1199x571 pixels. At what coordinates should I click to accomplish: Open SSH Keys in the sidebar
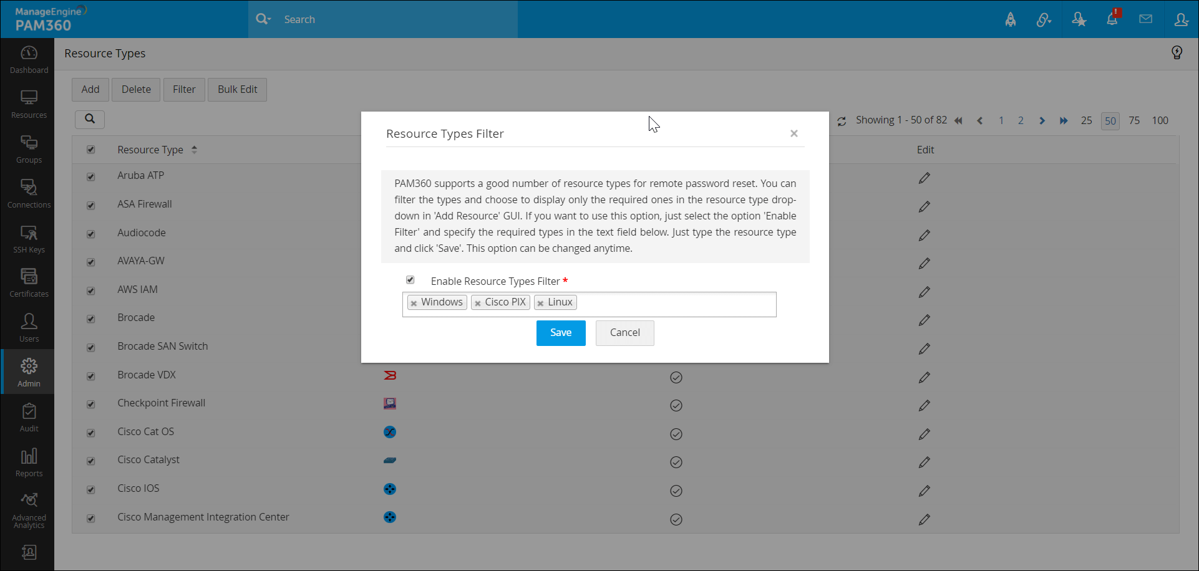pos(29,240)
